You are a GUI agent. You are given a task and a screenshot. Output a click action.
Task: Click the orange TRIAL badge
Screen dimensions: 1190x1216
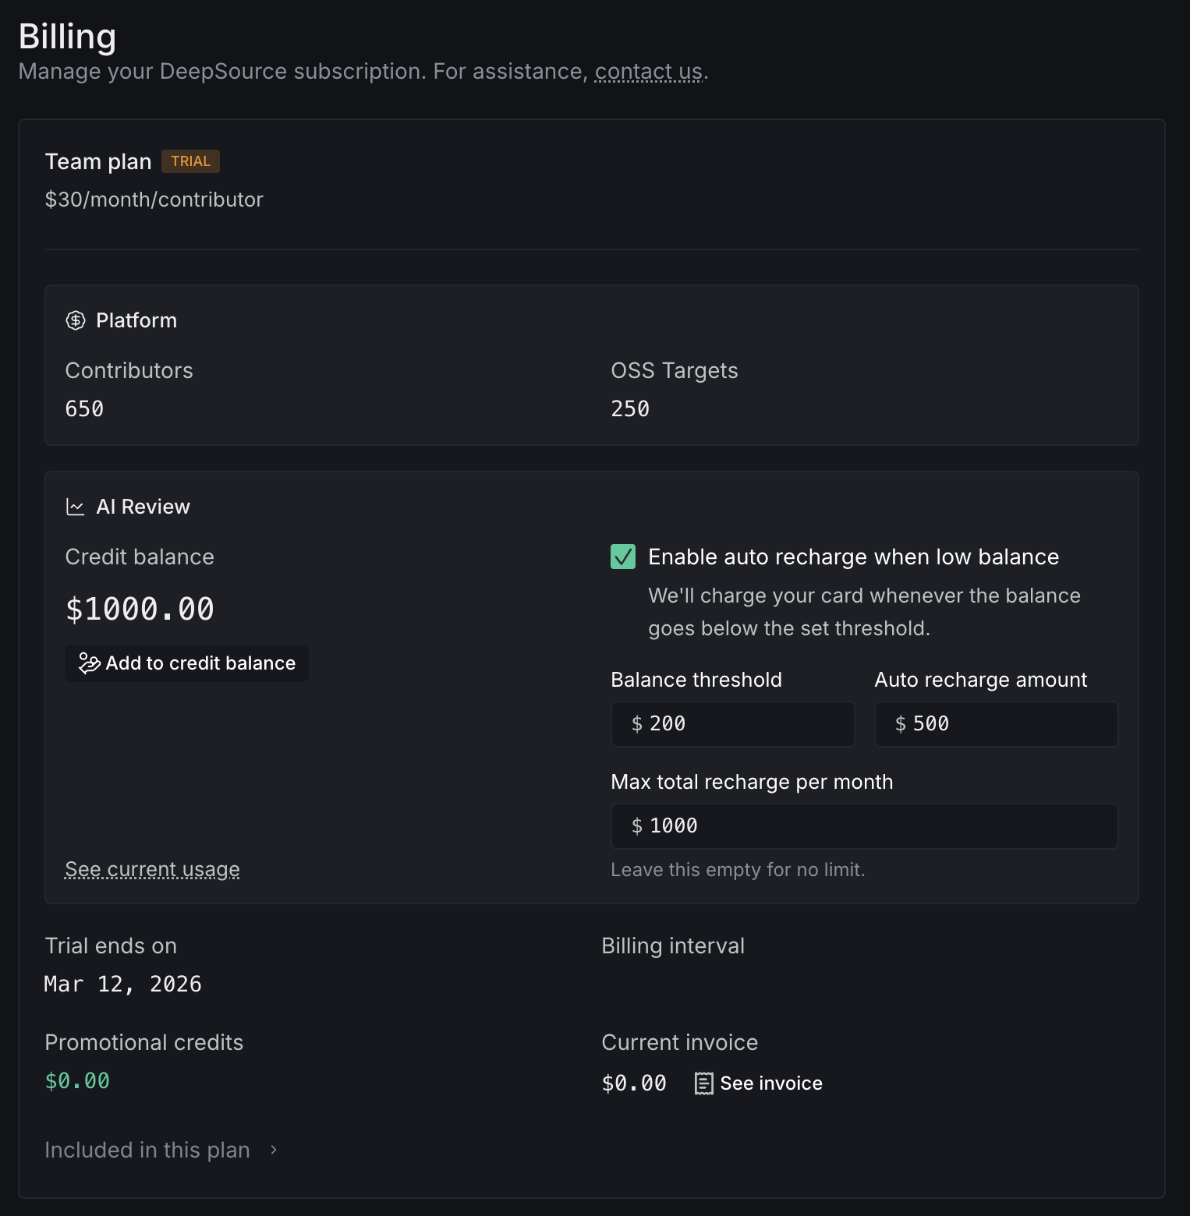pyautogui.click(x=190, y=161)
